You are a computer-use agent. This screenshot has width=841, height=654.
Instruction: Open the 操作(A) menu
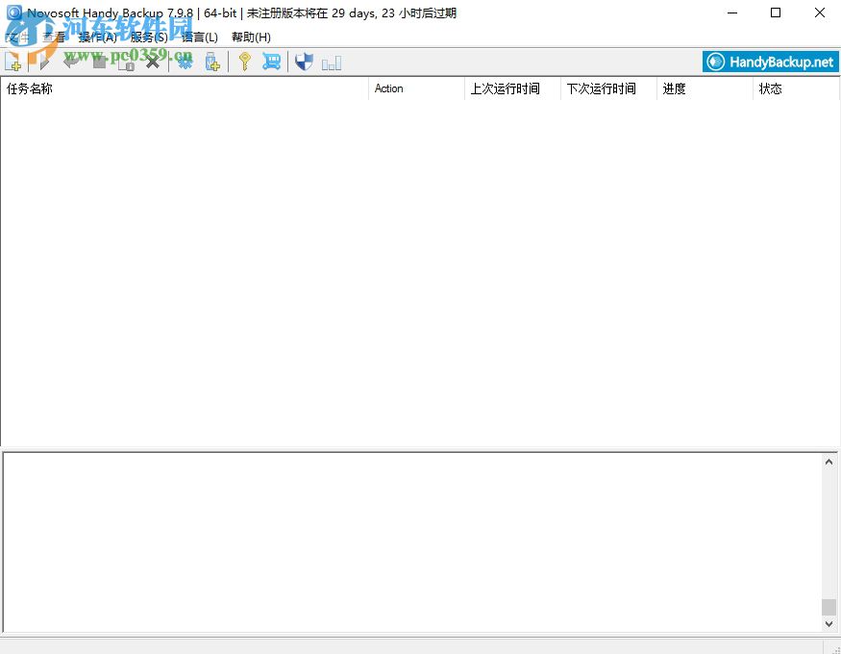[x=96, y=37]
